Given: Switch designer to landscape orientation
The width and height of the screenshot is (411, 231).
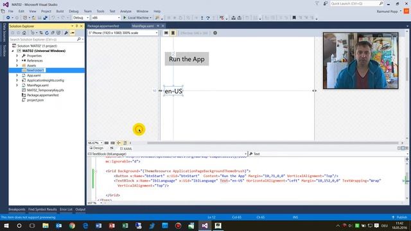Looking at the screenshot, I should [166, 33].
